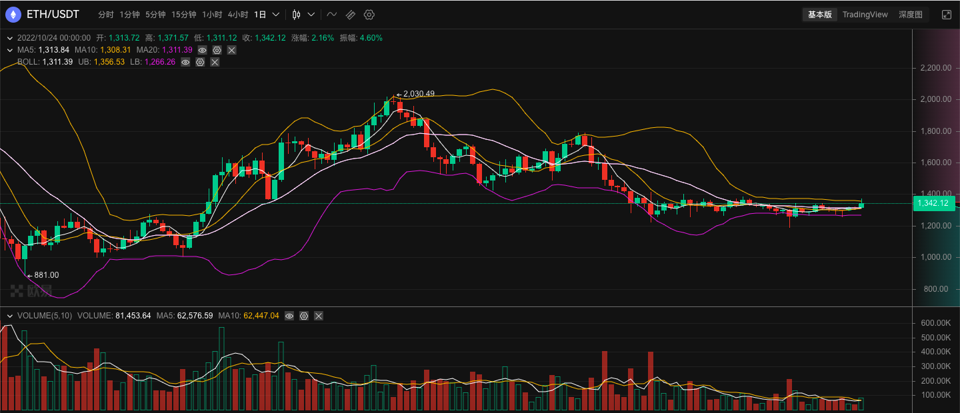Screen dimensions: 960x413
Task: Click the fullscreen expand icon
Action: 946,15
